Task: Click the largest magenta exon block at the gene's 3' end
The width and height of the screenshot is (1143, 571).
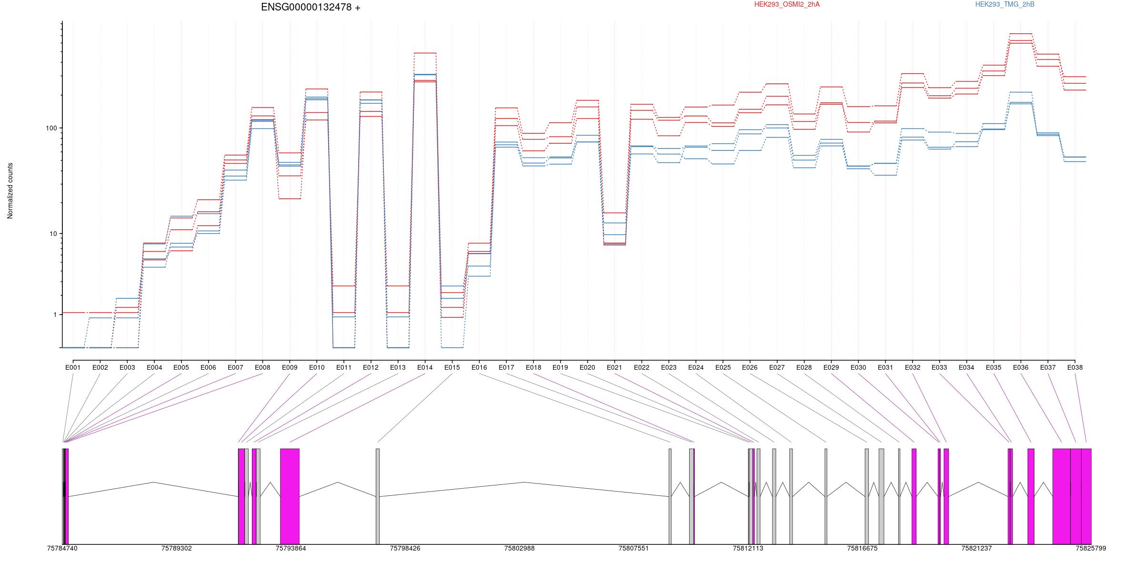Action: (x=1062, y=496)
